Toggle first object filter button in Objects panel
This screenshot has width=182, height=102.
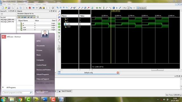coord(18,17)
